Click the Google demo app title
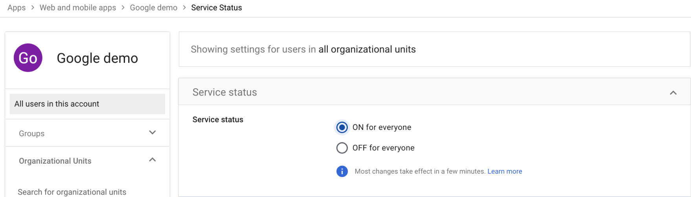The image size is (691, 197). pyautogui.click(x=97, y=58)
